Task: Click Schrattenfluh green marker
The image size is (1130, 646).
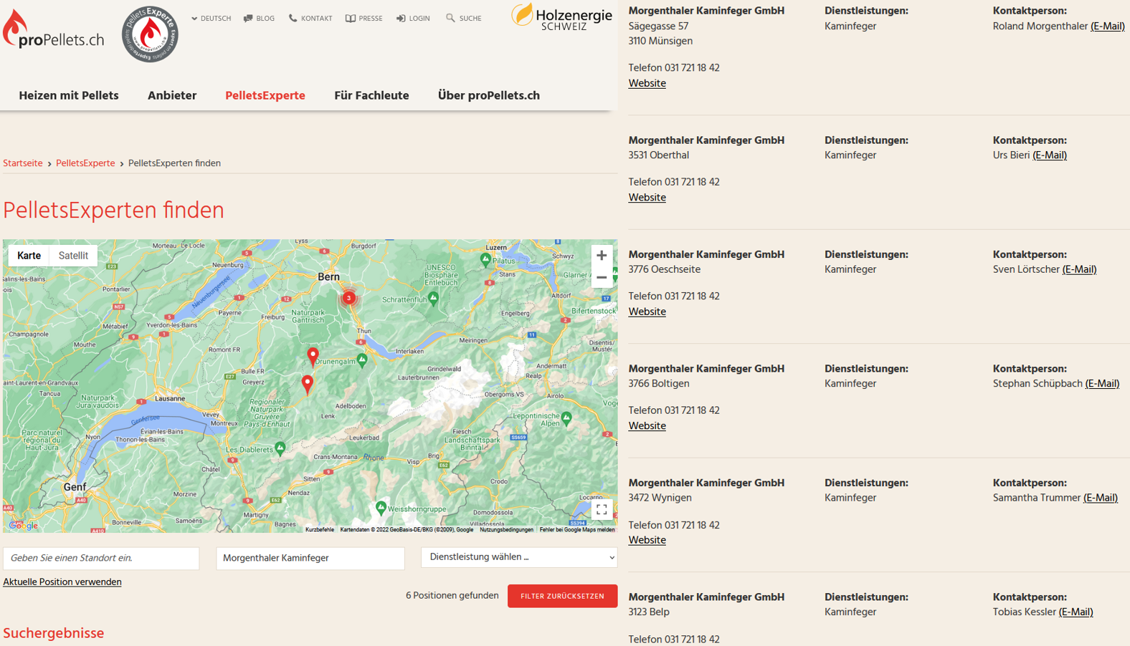Action: click(x=433, y=297)
